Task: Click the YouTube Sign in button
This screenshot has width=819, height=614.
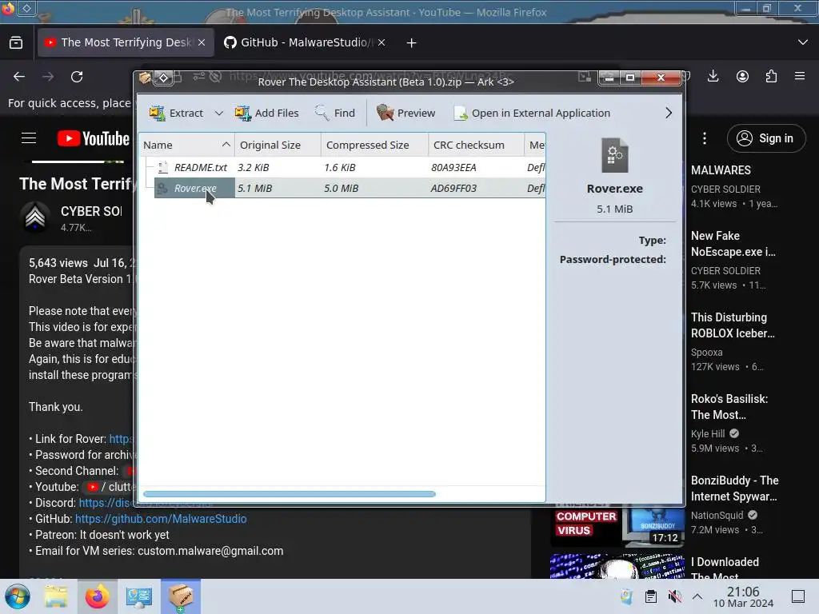Action: tap(766, 138)
